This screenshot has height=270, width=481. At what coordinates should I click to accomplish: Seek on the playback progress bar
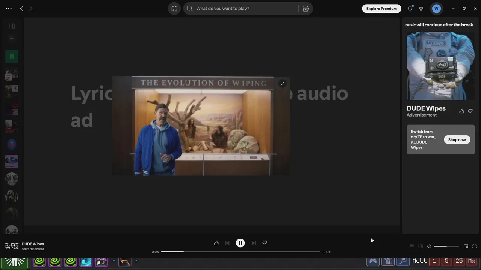click(240, 252)
